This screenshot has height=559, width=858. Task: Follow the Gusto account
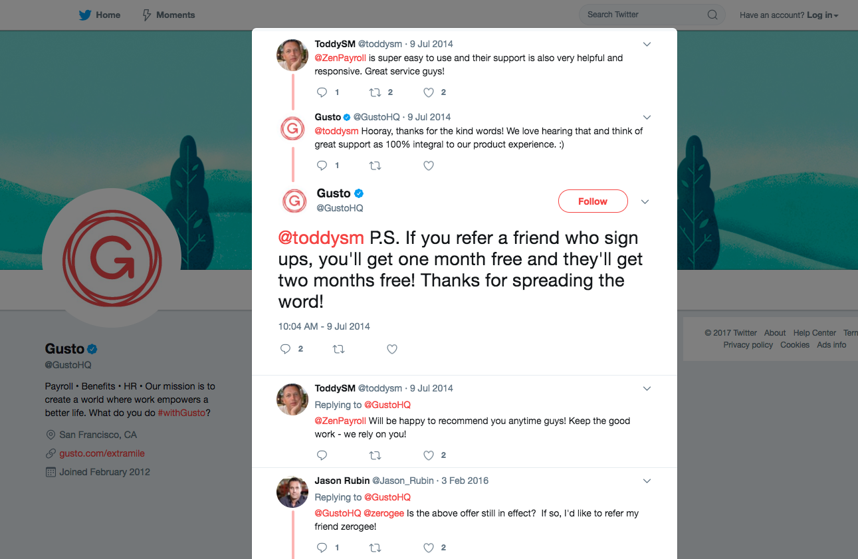[593, 201]
